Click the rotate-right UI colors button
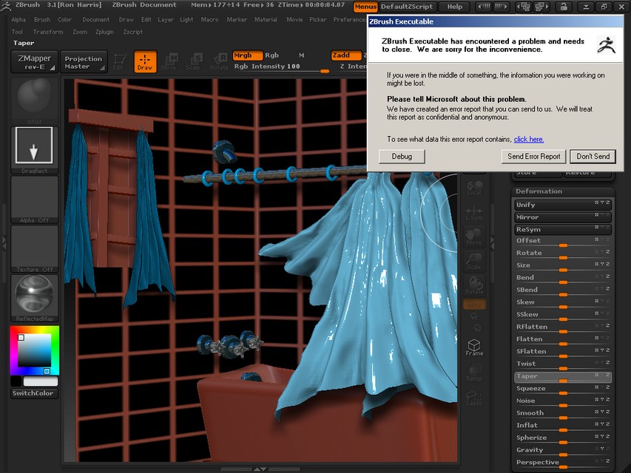 (x=501, y=7)
